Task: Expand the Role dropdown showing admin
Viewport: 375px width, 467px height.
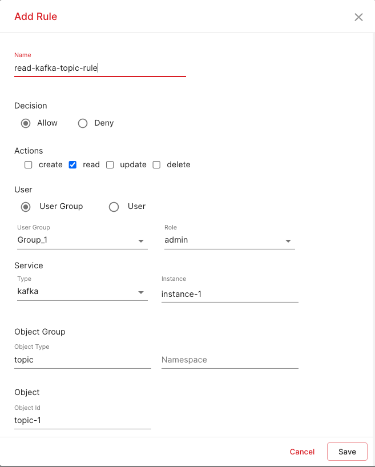Action: 228,240
